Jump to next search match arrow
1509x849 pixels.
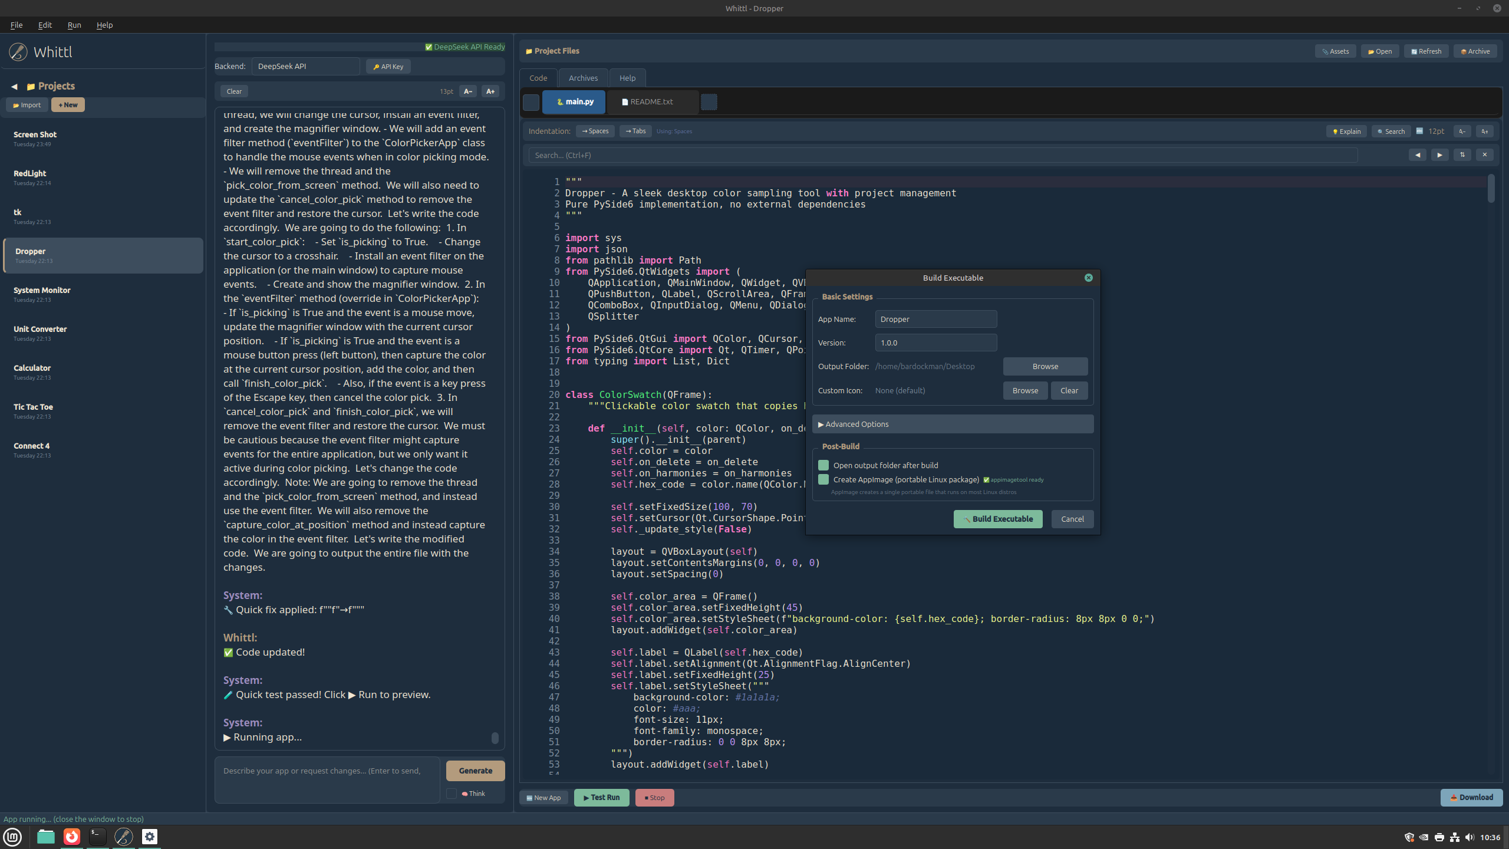pyautogui.click(x=1439, y=155)
